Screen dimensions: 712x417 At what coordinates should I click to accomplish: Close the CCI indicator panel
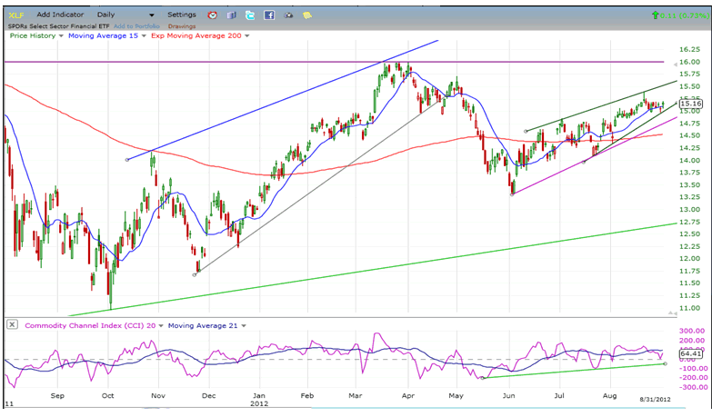tap(12, 324)
